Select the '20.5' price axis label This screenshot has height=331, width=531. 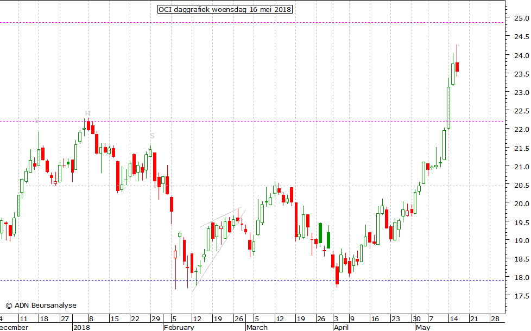522,186
